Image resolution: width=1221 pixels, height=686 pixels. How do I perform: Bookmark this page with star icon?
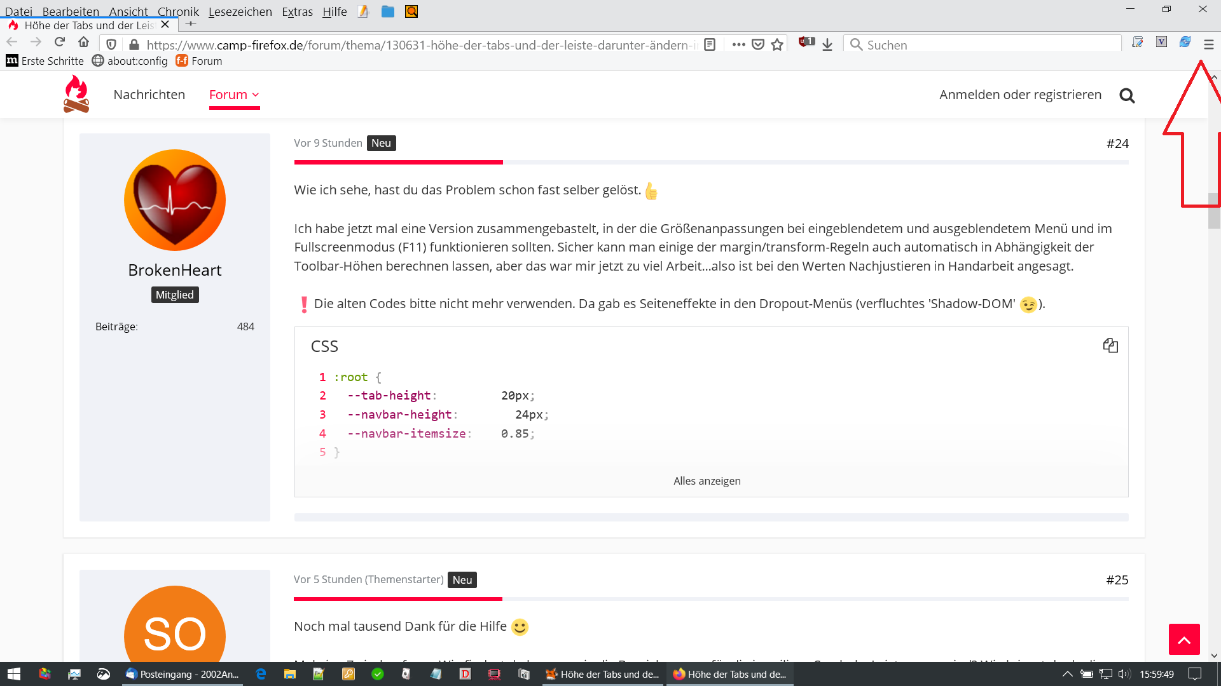777,44
